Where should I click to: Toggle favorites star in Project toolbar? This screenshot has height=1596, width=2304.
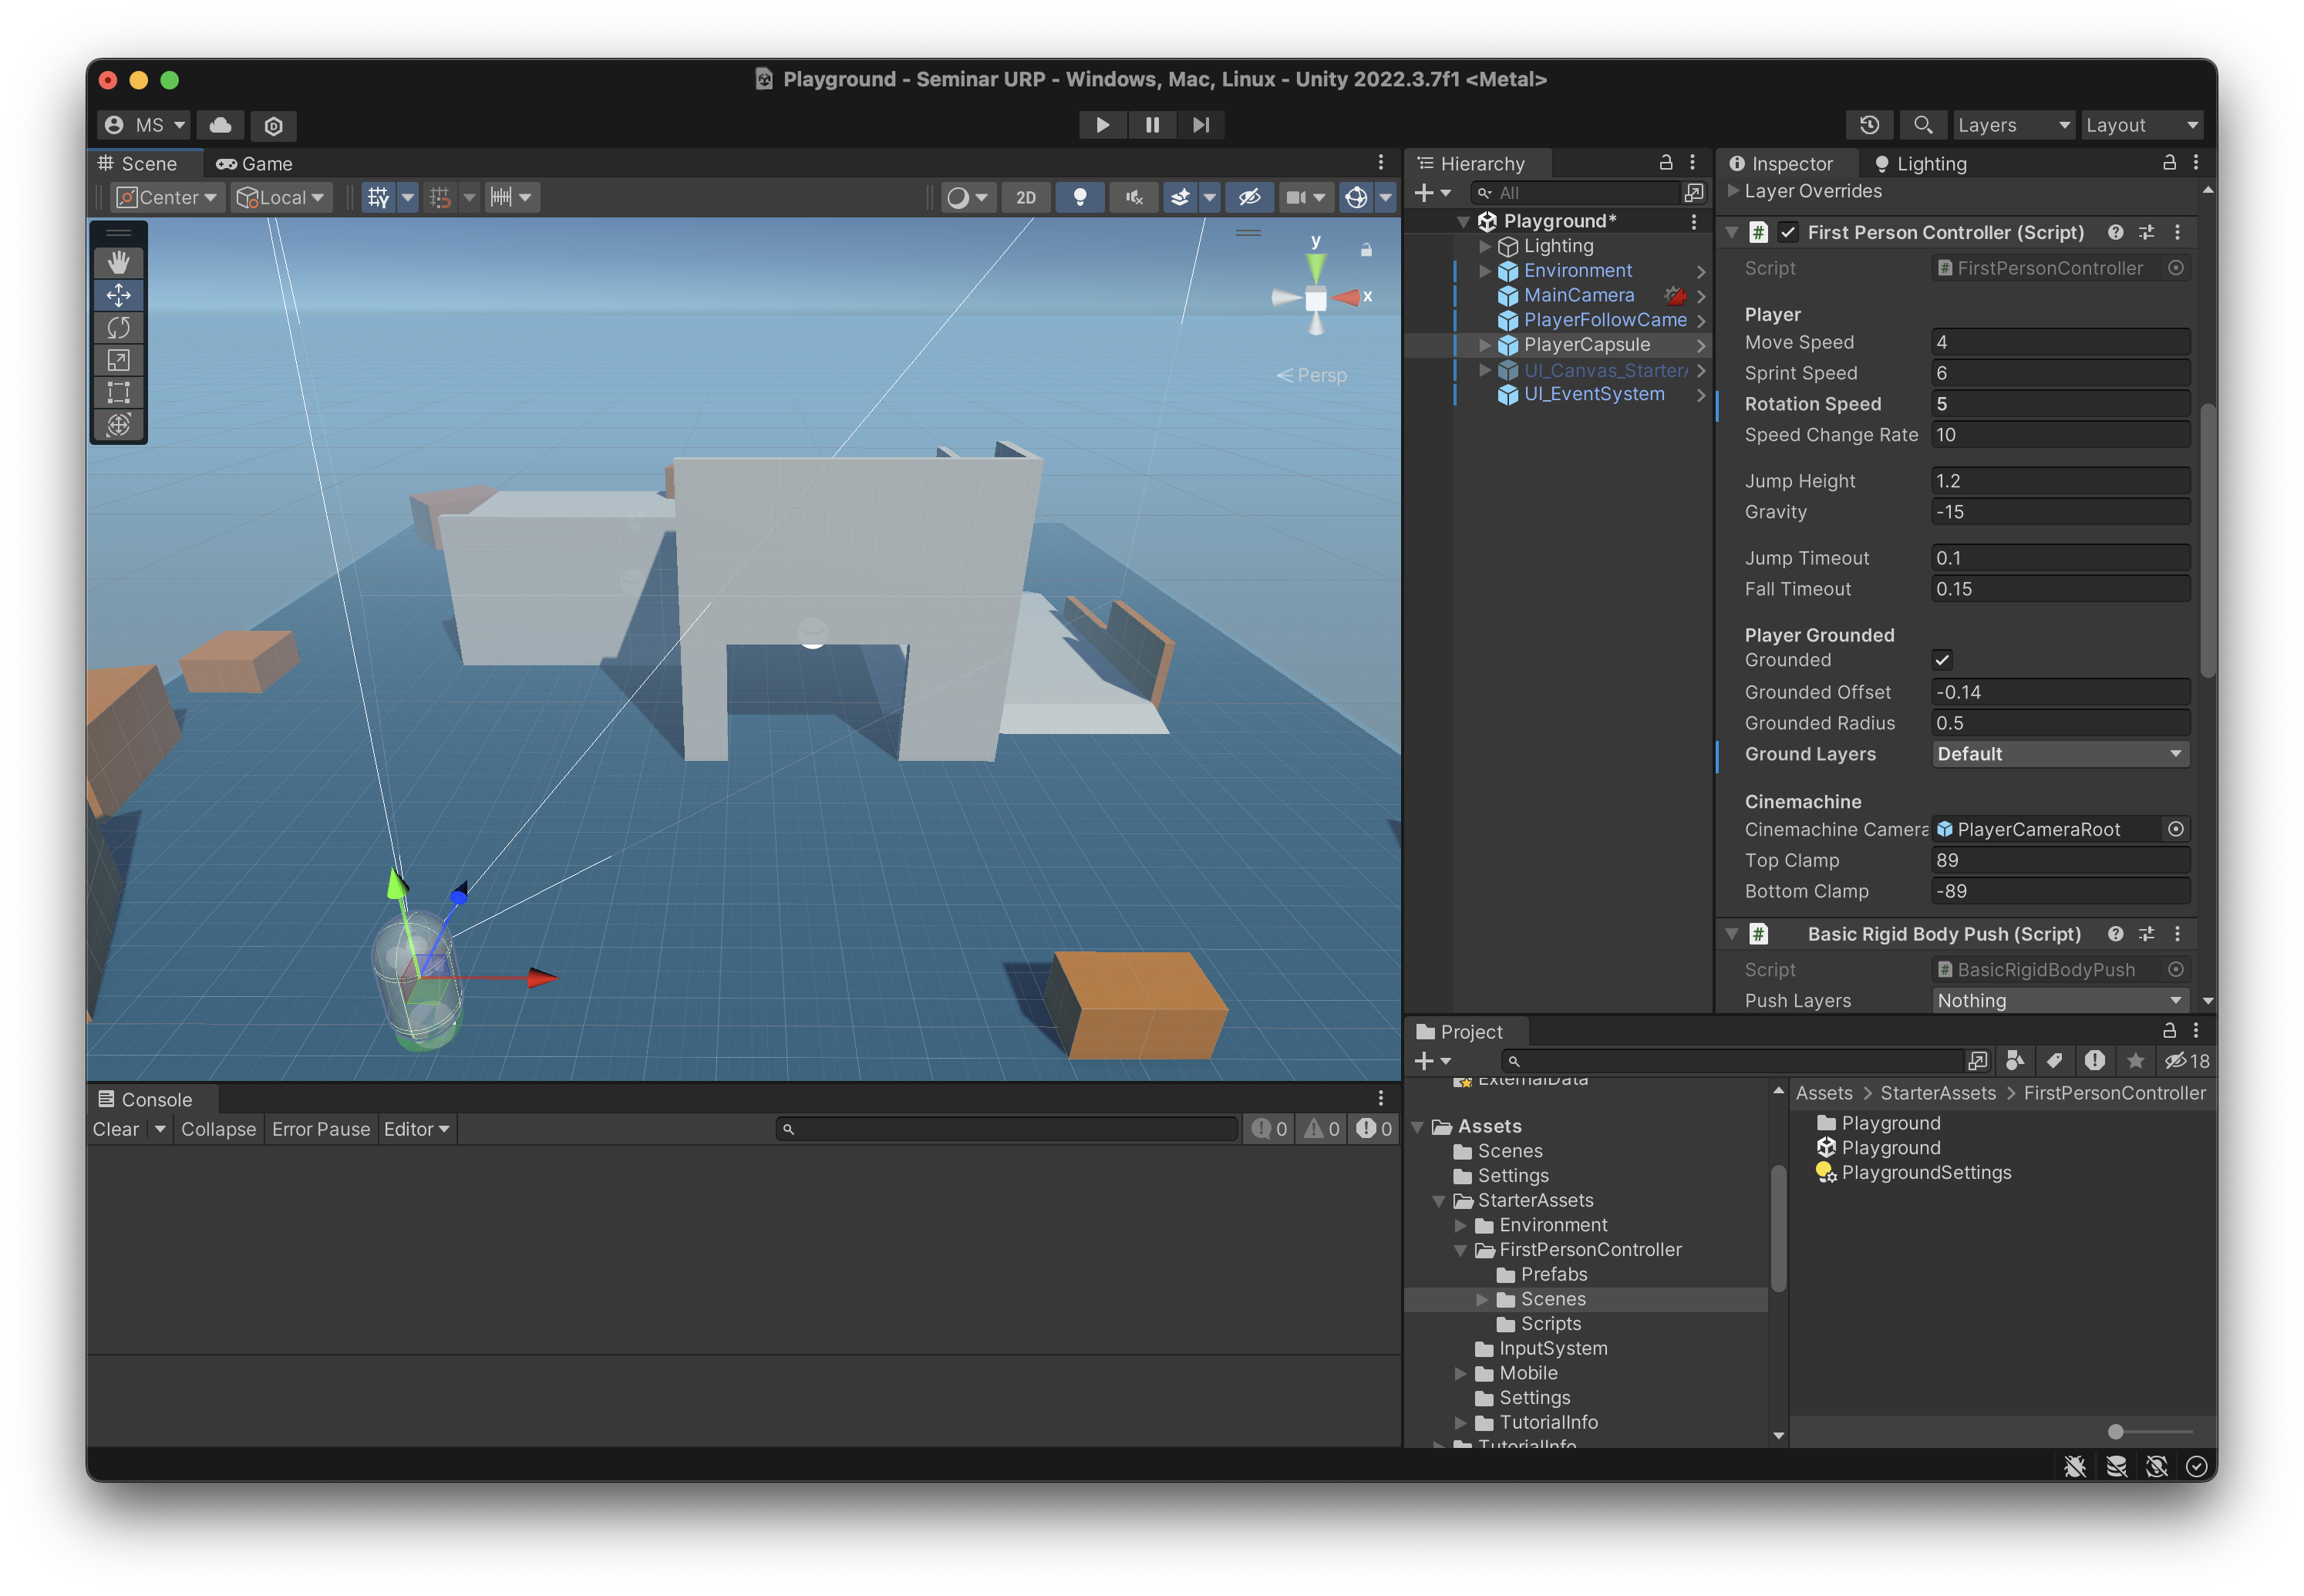tap(2135, 1061)
